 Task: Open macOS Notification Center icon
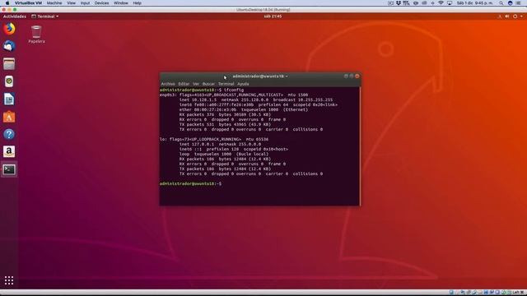[x=518, y=3]
